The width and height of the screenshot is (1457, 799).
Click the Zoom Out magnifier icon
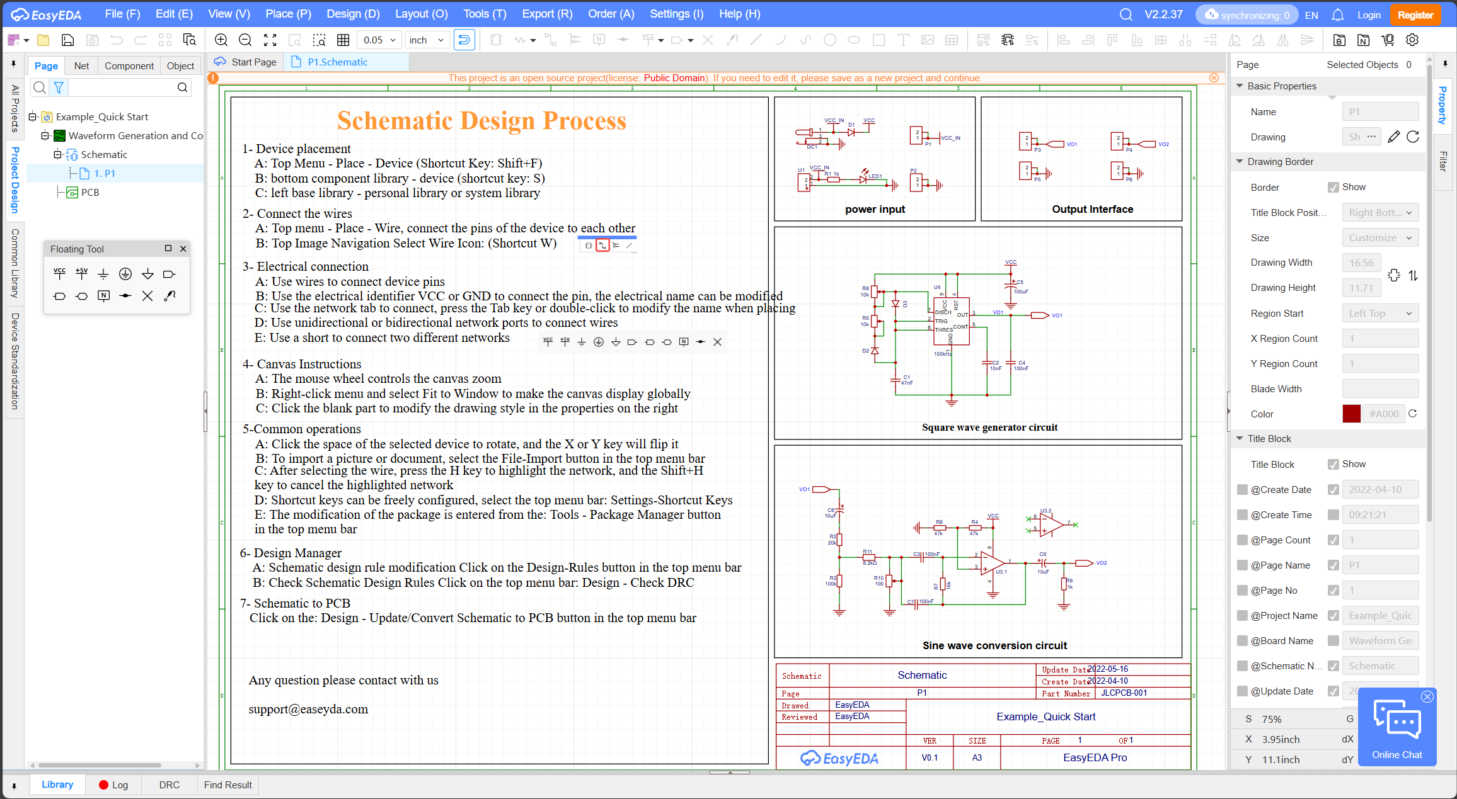245,40
